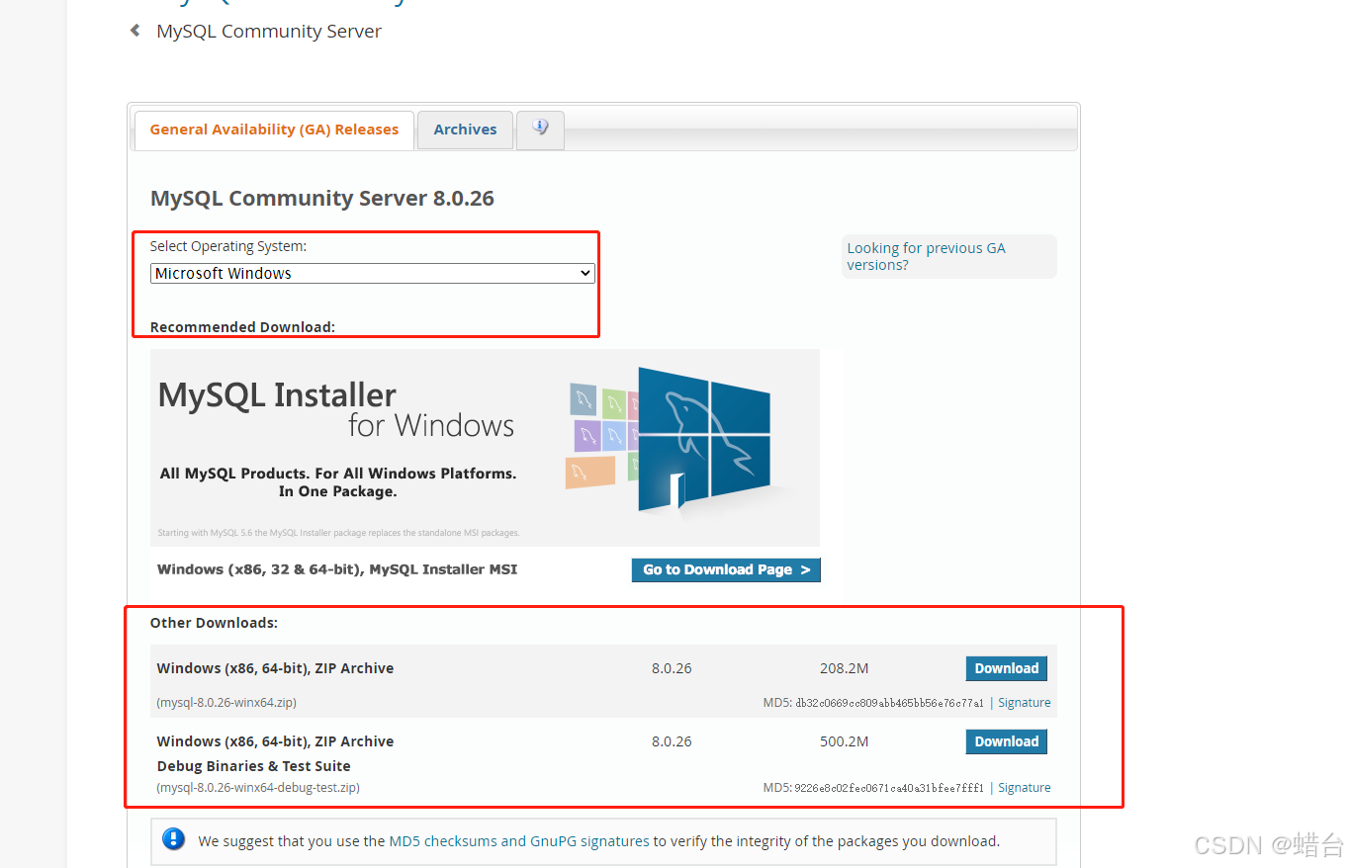
Task: Click the Select Operating System label
Action: point(228,246)
